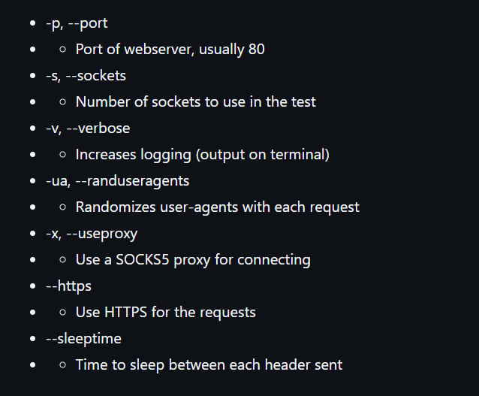Select "Increases logging (output on terminal)" line

point(203,155)
